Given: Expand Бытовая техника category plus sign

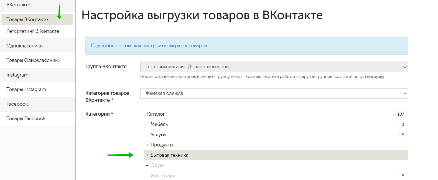Looking at the screenshot, I should (x=147, y=155).
